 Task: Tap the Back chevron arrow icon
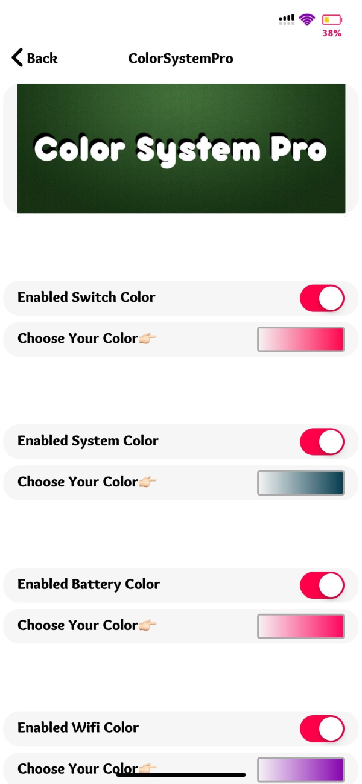pyautogui.click(x=17, y=58)
